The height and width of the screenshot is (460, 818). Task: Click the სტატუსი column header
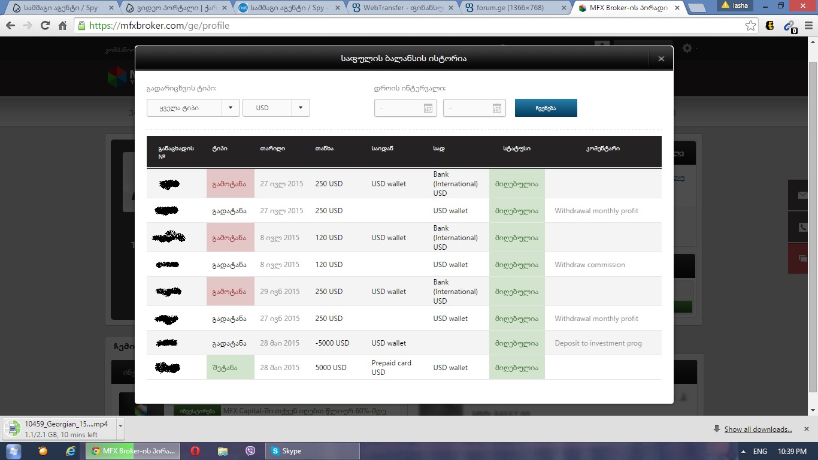coord(517,149)
